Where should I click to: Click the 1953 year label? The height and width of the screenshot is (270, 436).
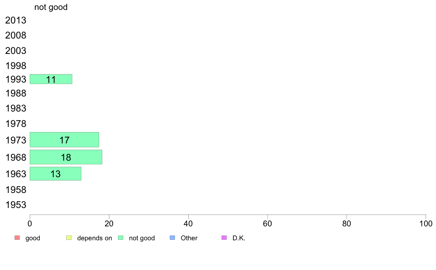coord(16,205)
